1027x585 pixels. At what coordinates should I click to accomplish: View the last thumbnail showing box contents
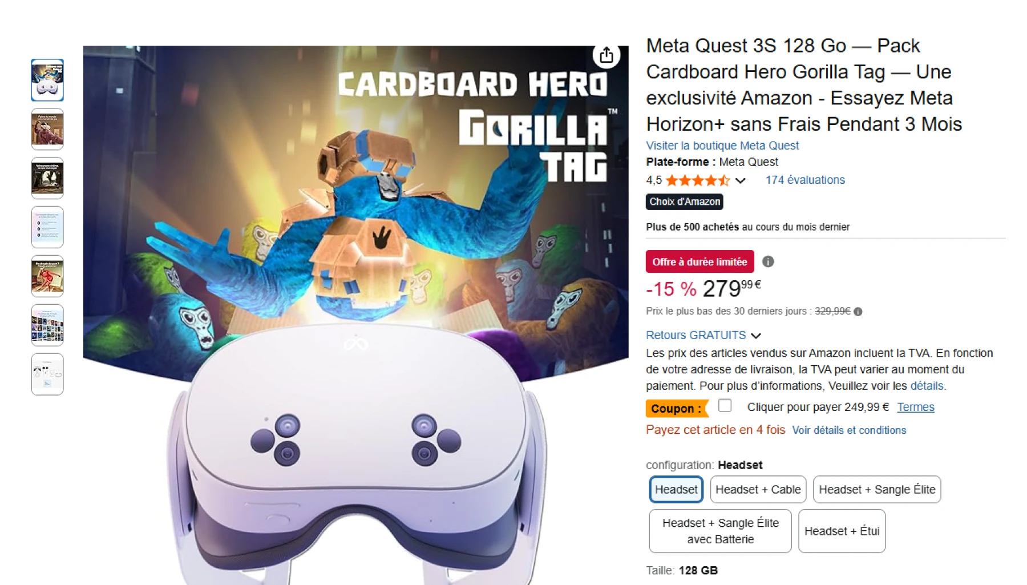click(x=47, y=374)
